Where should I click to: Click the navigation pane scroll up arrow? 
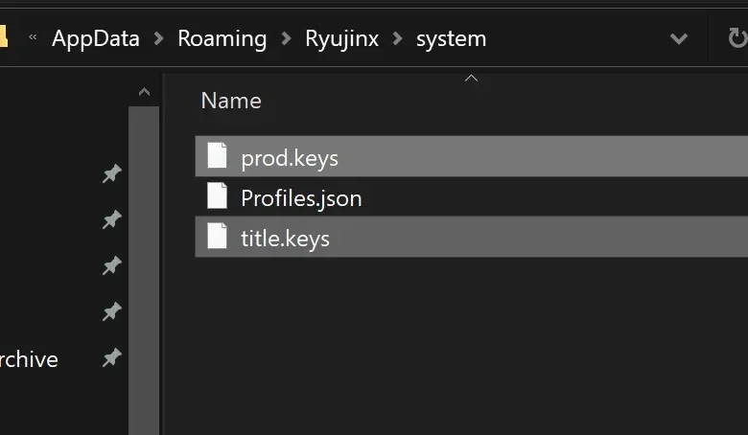tap(144, 91)
